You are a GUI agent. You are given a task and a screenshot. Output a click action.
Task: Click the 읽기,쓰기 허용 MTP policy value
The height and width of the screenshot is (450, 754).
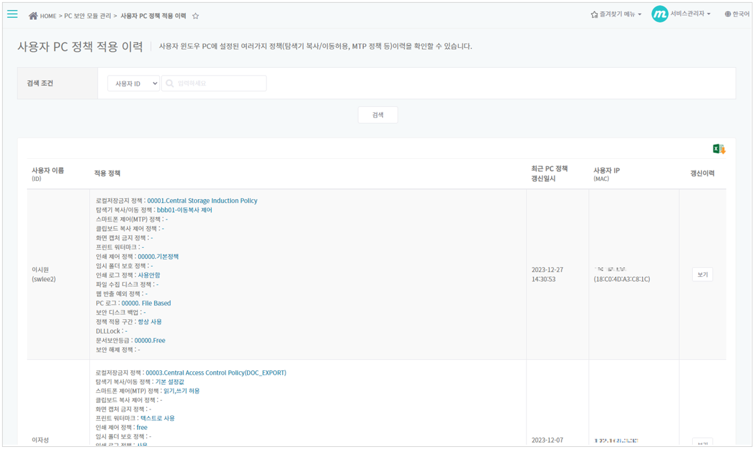181,391
